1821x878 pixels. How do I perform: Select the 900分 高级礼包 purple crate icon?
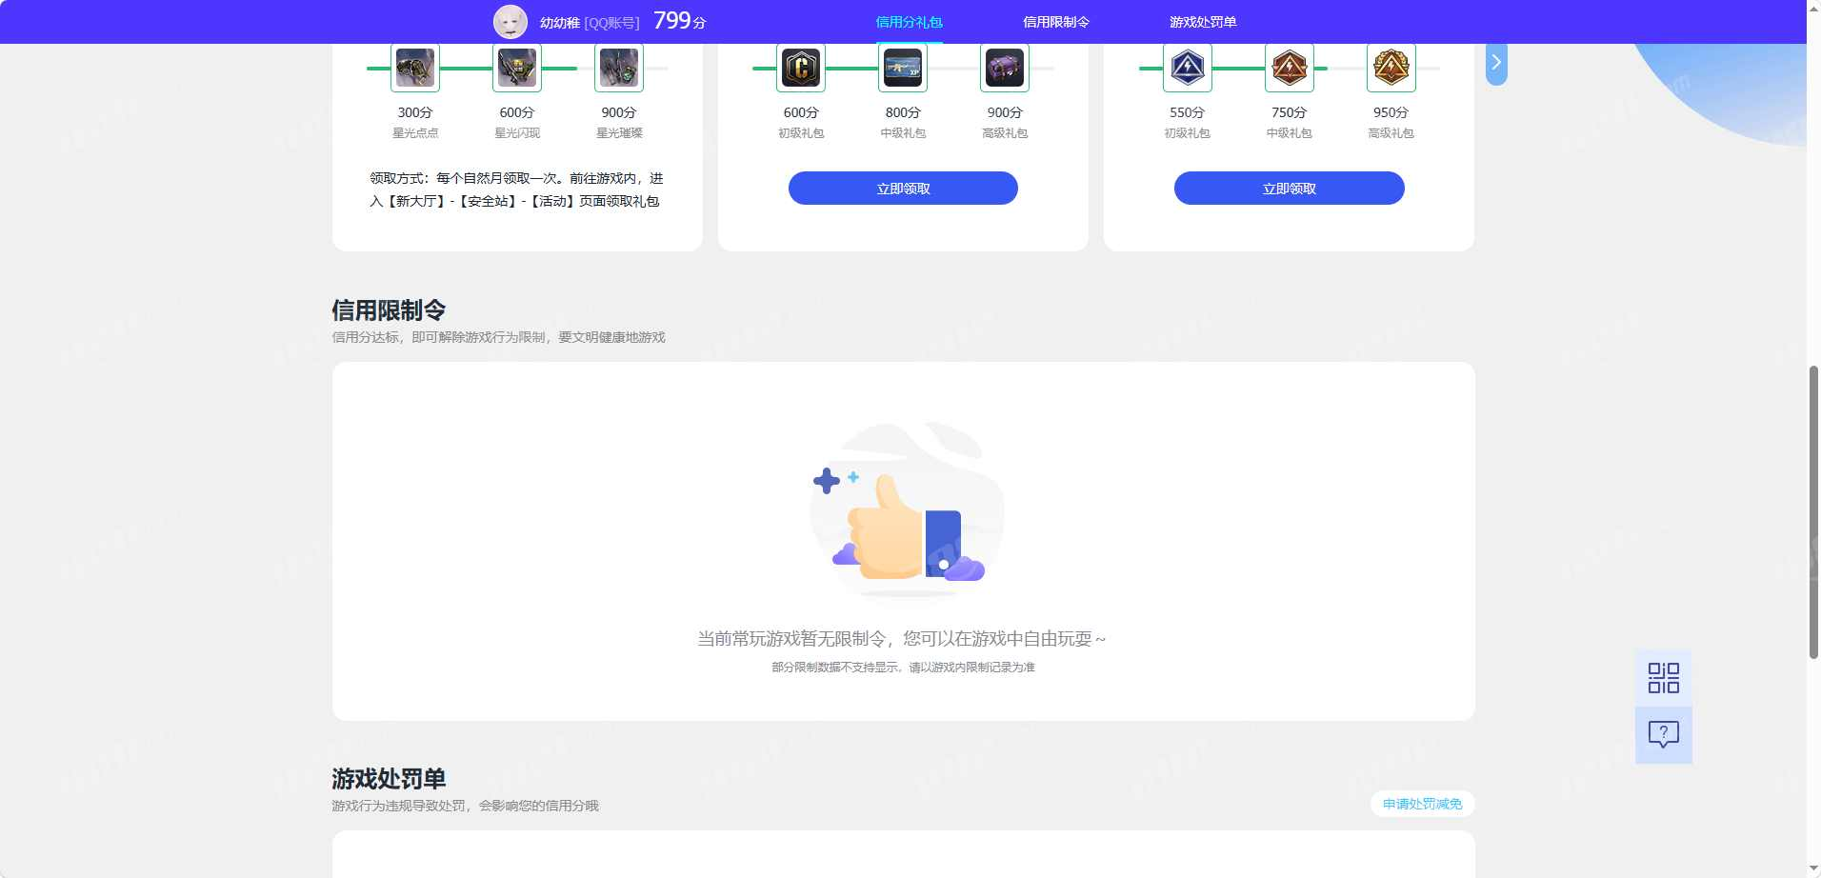tap(1005, 68)
